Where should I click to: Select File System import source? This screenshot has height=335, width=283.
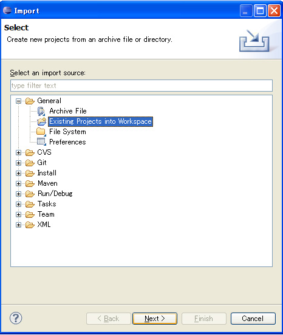pos(67,132)
